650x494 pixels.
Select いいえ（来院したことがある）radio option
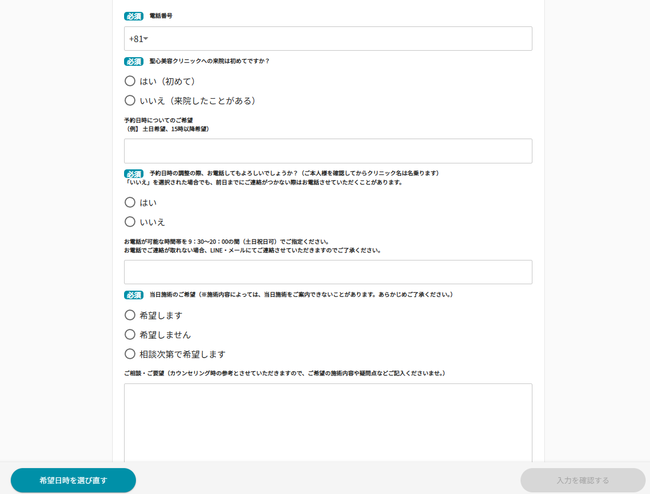pos(130,100)
